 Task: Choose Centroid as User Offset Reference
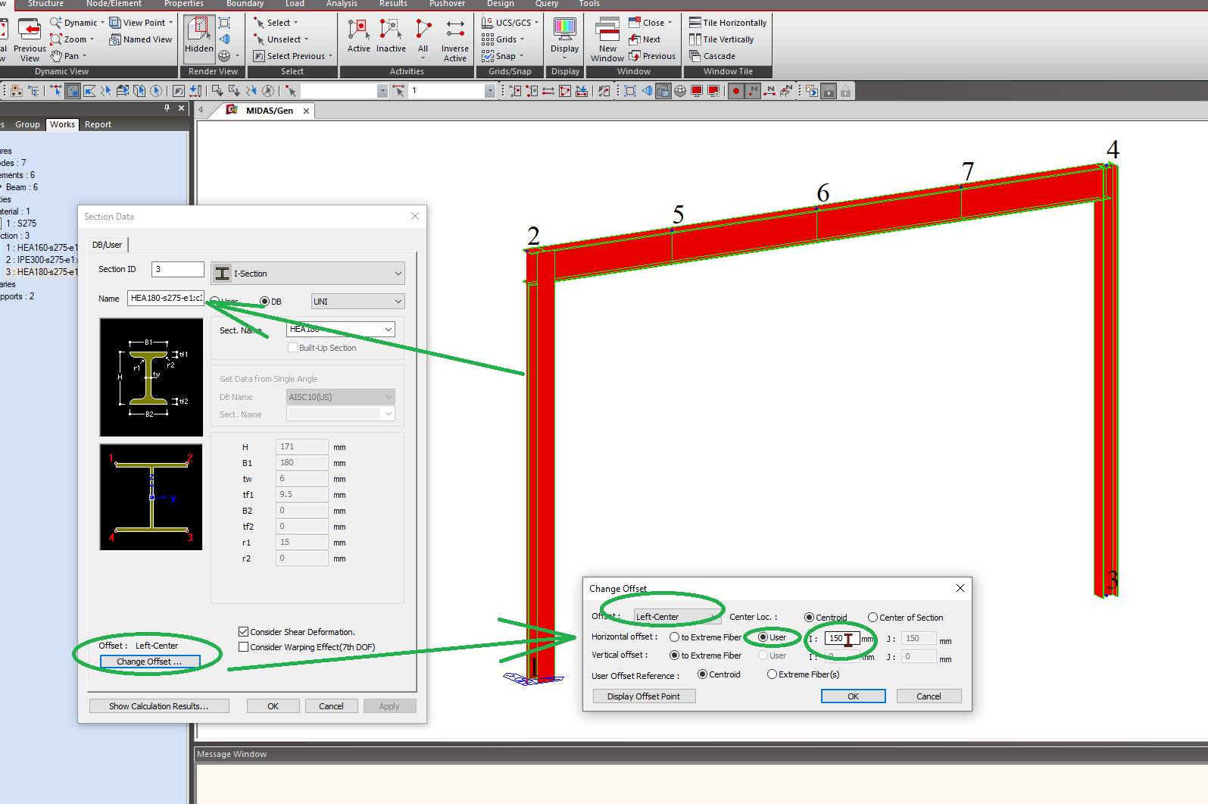(702, 674)
